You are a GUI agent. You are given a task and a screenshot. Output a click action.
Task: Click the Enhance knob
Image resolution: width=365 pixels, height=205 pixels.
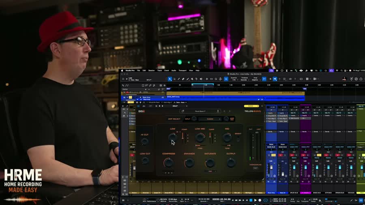tap(189, 163)
